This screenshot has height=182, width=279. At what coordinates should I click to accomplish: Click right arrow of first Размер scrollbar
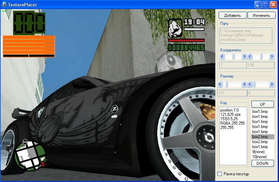[244, 84]
